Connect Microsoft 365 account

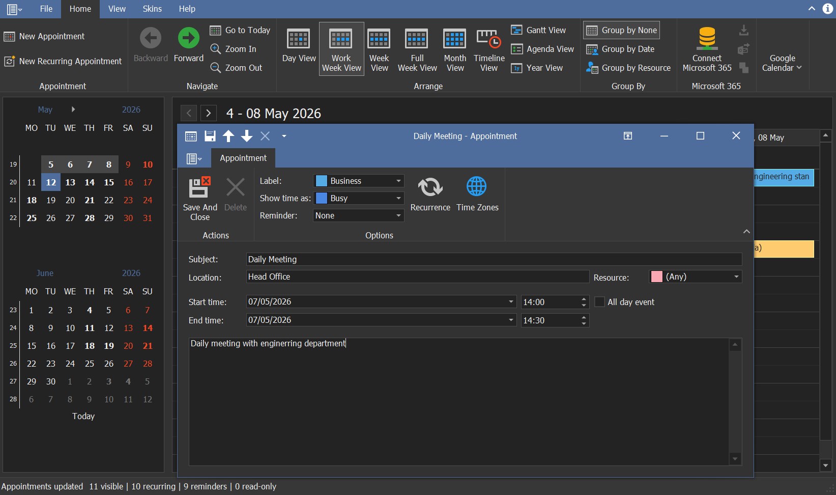click(x=707, y=50)
